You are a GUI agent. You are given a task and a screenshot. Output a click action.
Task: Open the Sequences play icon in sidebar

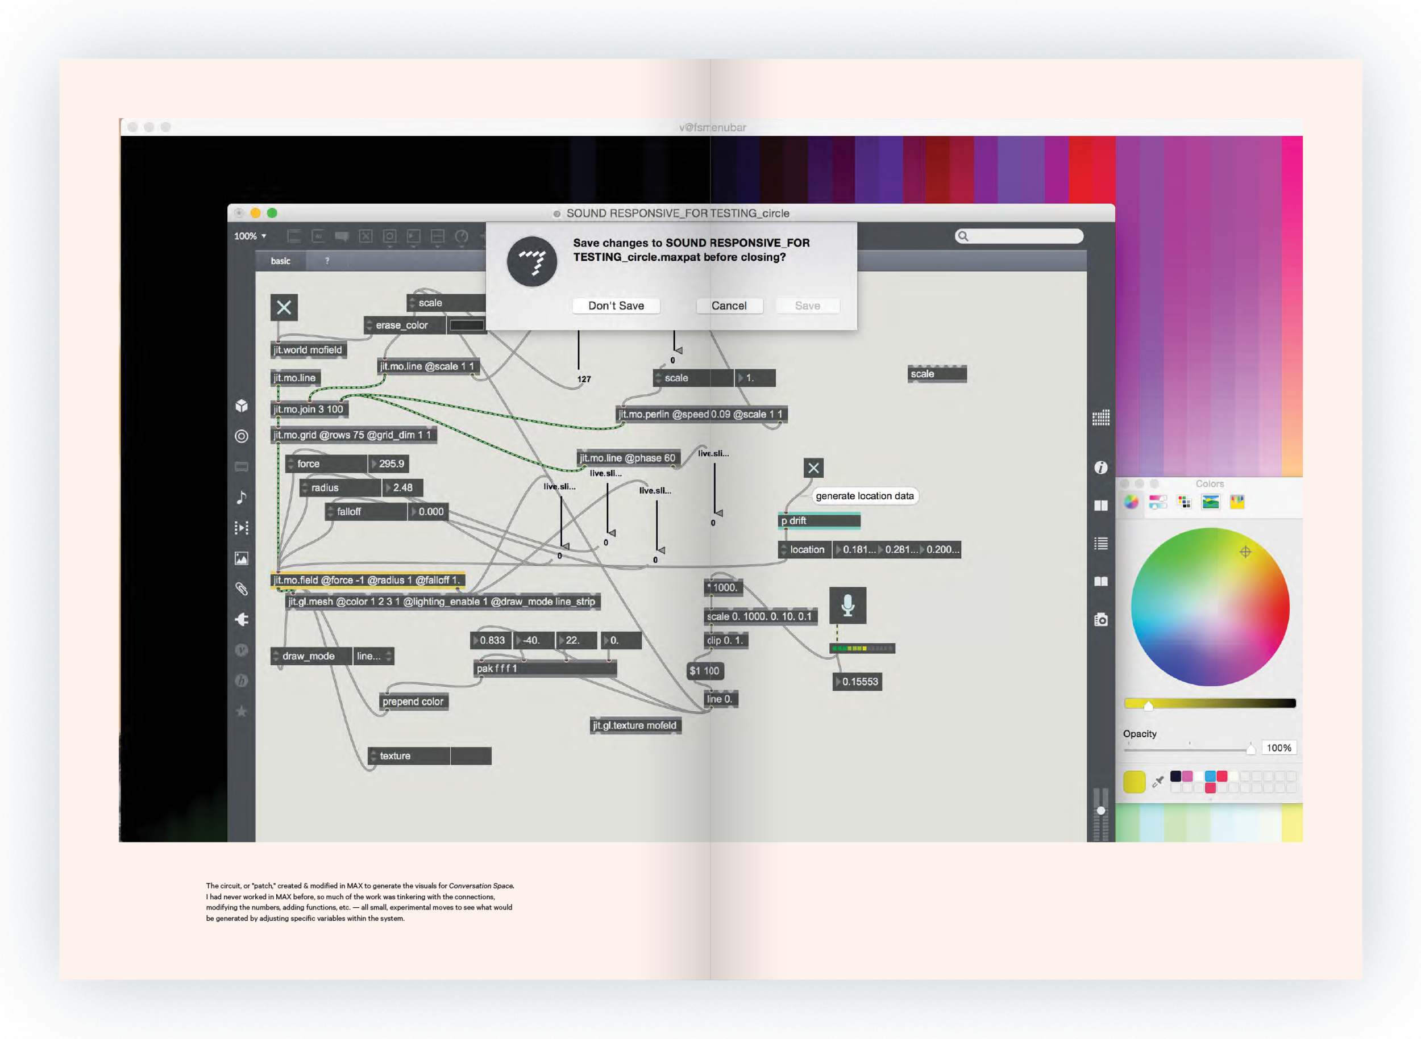242,527
